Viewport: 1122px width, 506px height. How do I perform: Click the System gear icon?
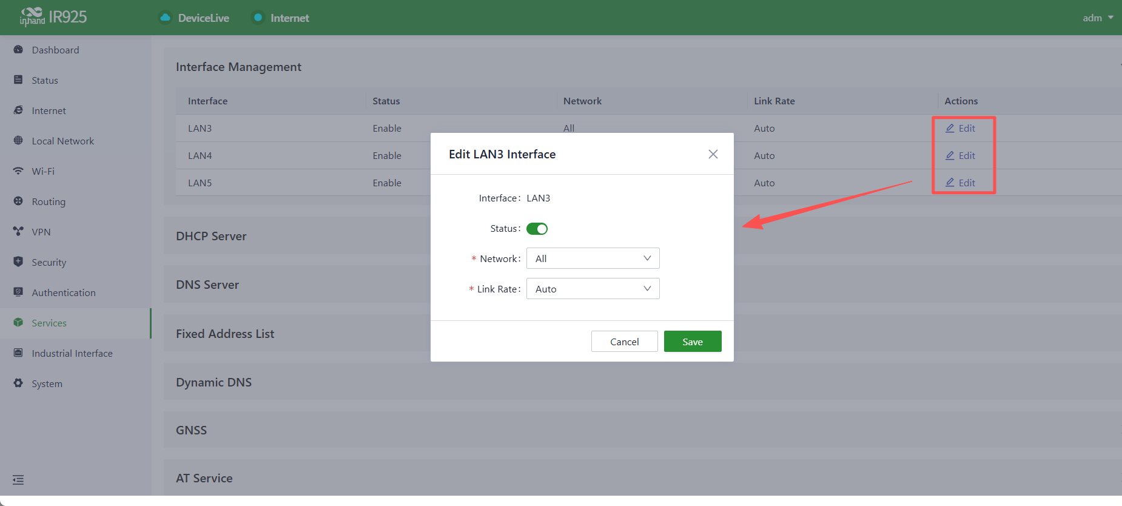point(18,383)
